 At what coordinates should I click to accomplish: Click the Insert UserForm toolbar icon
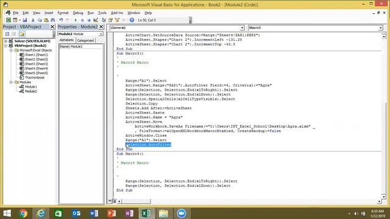[x=15, y=20]
